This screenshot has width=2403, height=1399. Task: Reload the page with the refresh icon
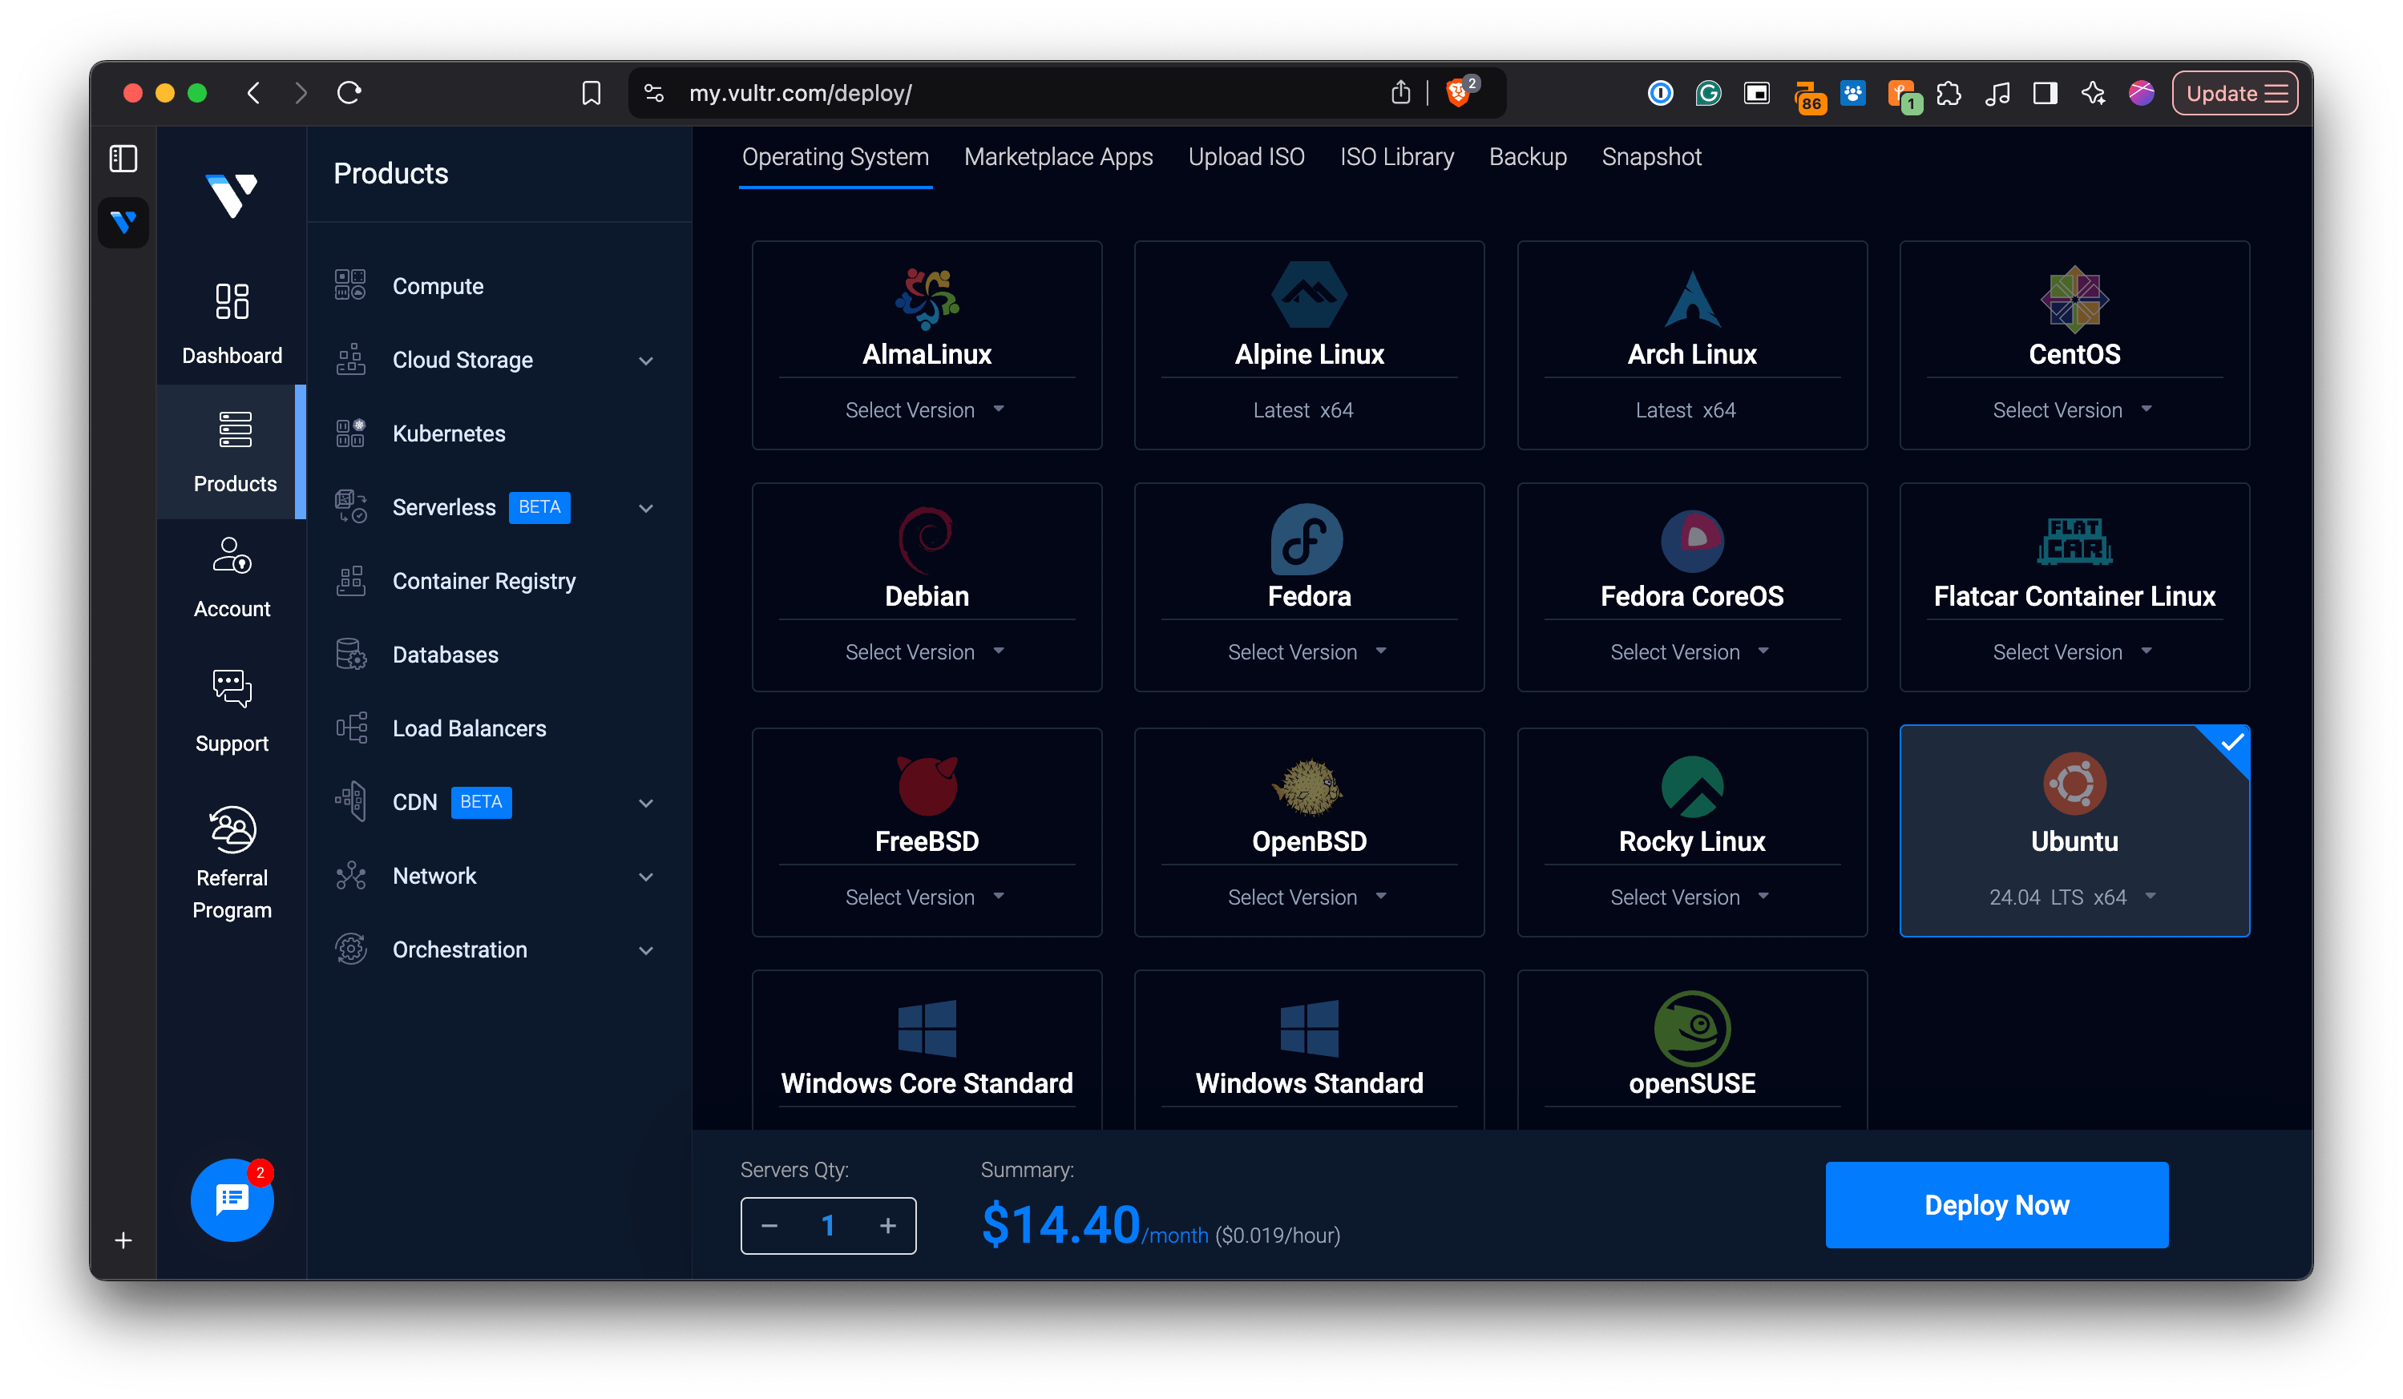(x=349, y=92)
